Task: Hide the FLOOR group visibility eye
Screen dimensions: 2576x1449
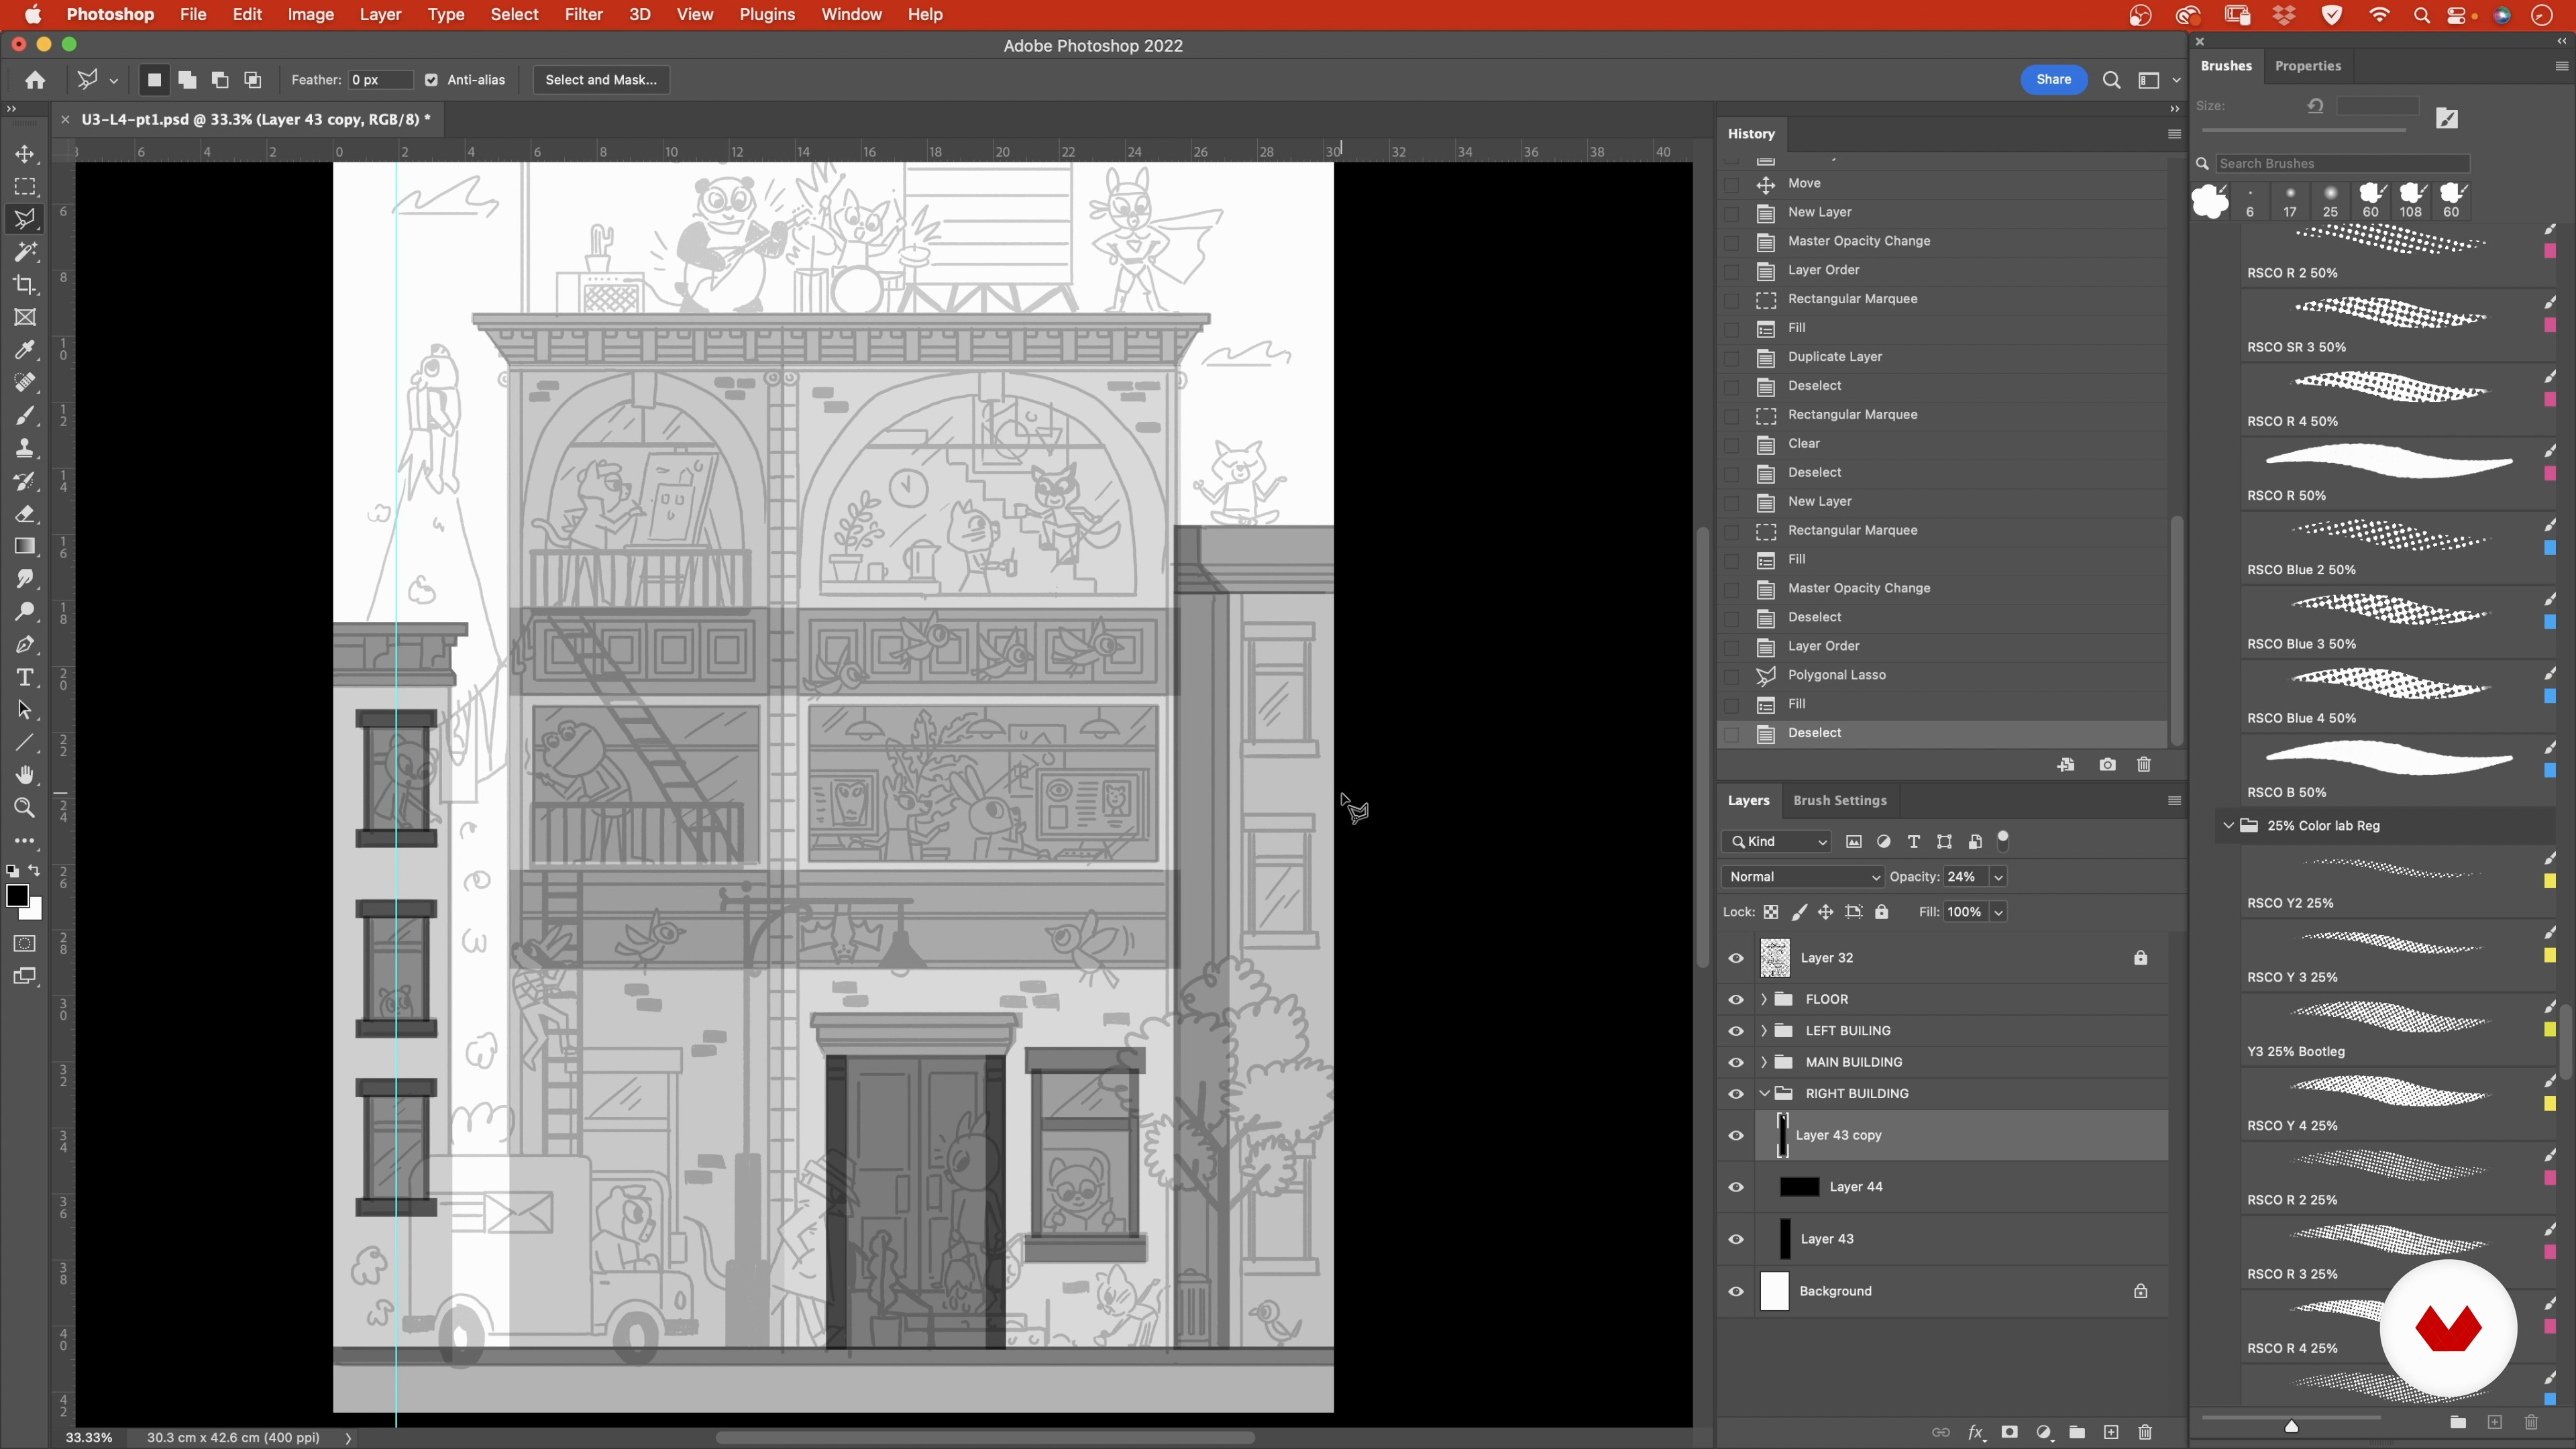Action: [x=1736, y=1000]
